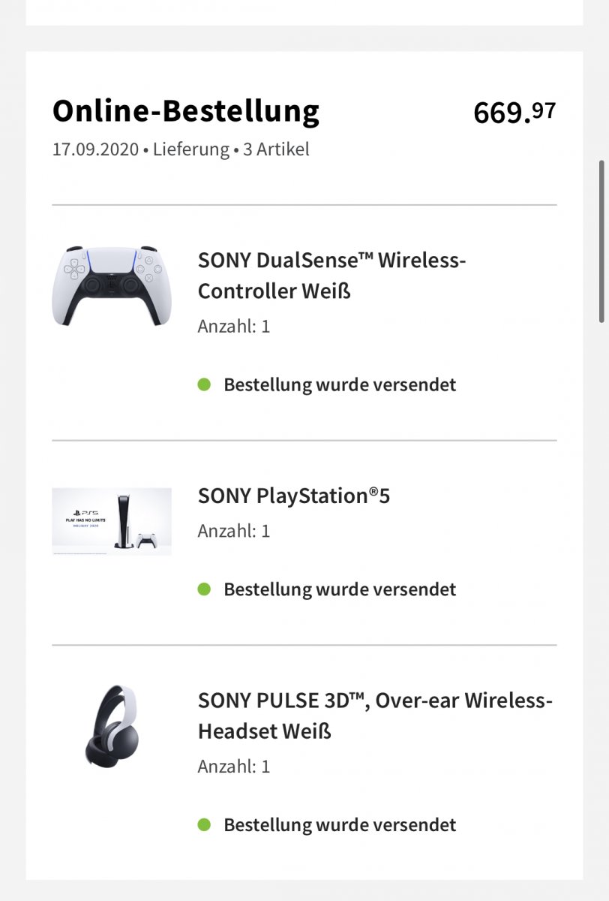
Task: Open SONY PlayStation 5 product title
Action: [x=294, y=496]
